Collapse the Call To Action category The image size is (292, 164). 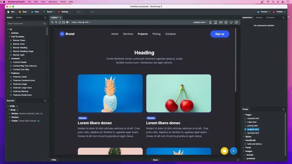pos(9,37)
